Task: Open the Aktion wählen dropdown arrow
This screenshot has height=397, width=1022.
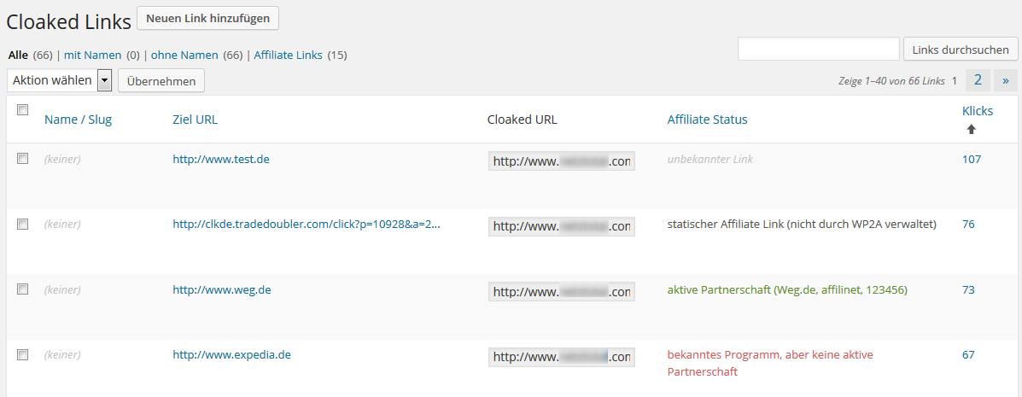Action: [104, 81]
